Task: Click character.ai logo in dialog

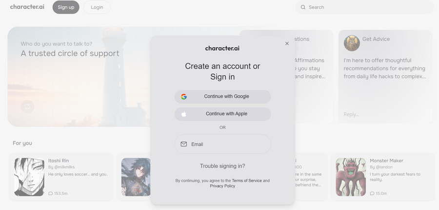Action: (x=222, y=48)
